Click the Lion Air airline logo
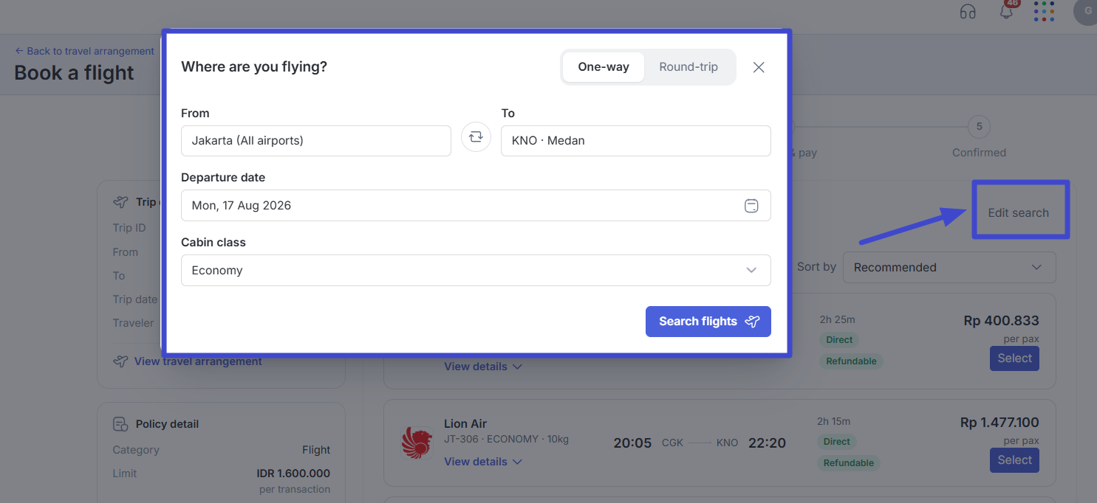Viewport: 1097px width, 503px height. pyautogui.click(x=416, y=443)
